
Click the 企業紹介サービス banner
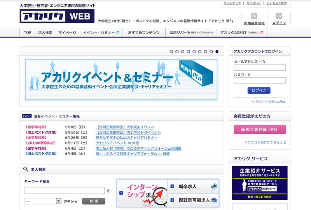coord(260,183)
